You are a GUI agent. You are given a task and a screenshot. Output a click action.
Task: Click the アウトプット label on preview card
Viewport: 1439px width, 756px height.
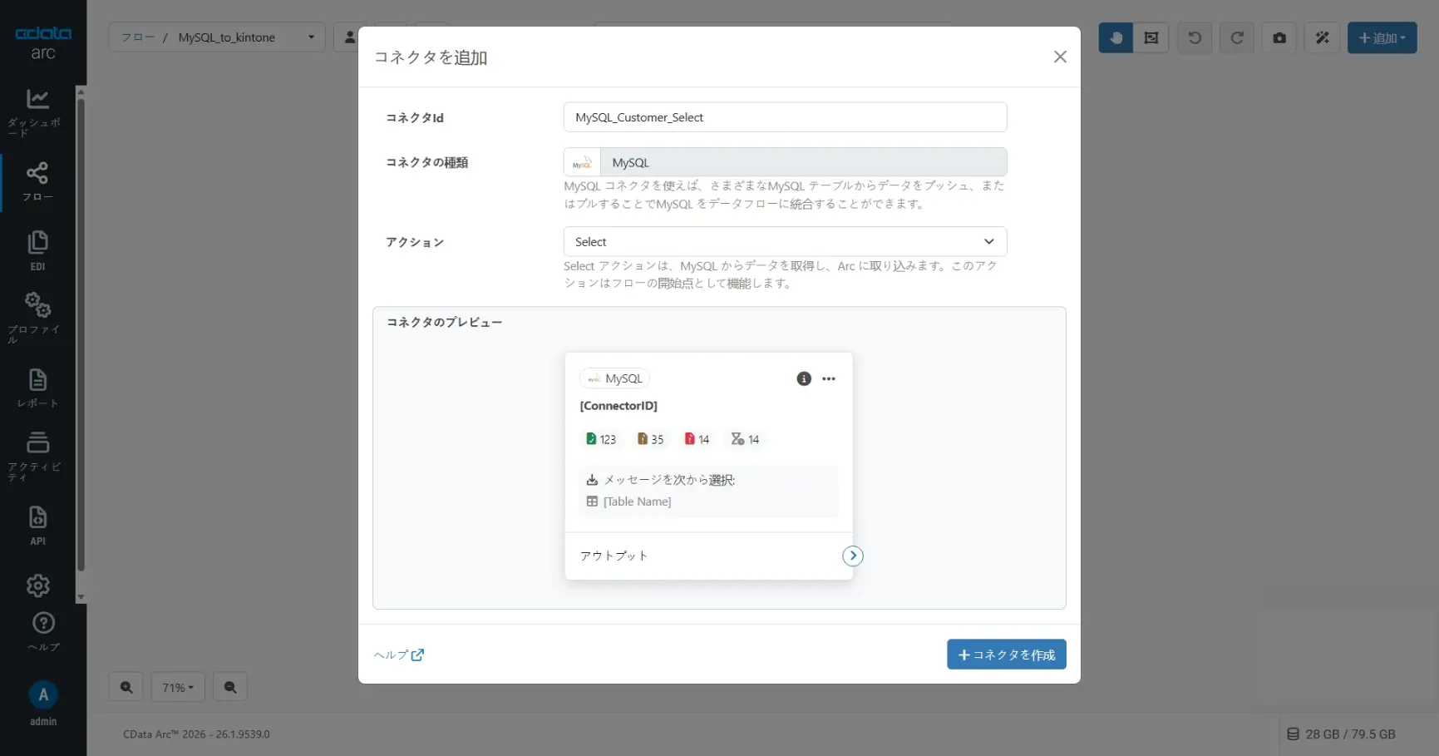pos(614,556)
